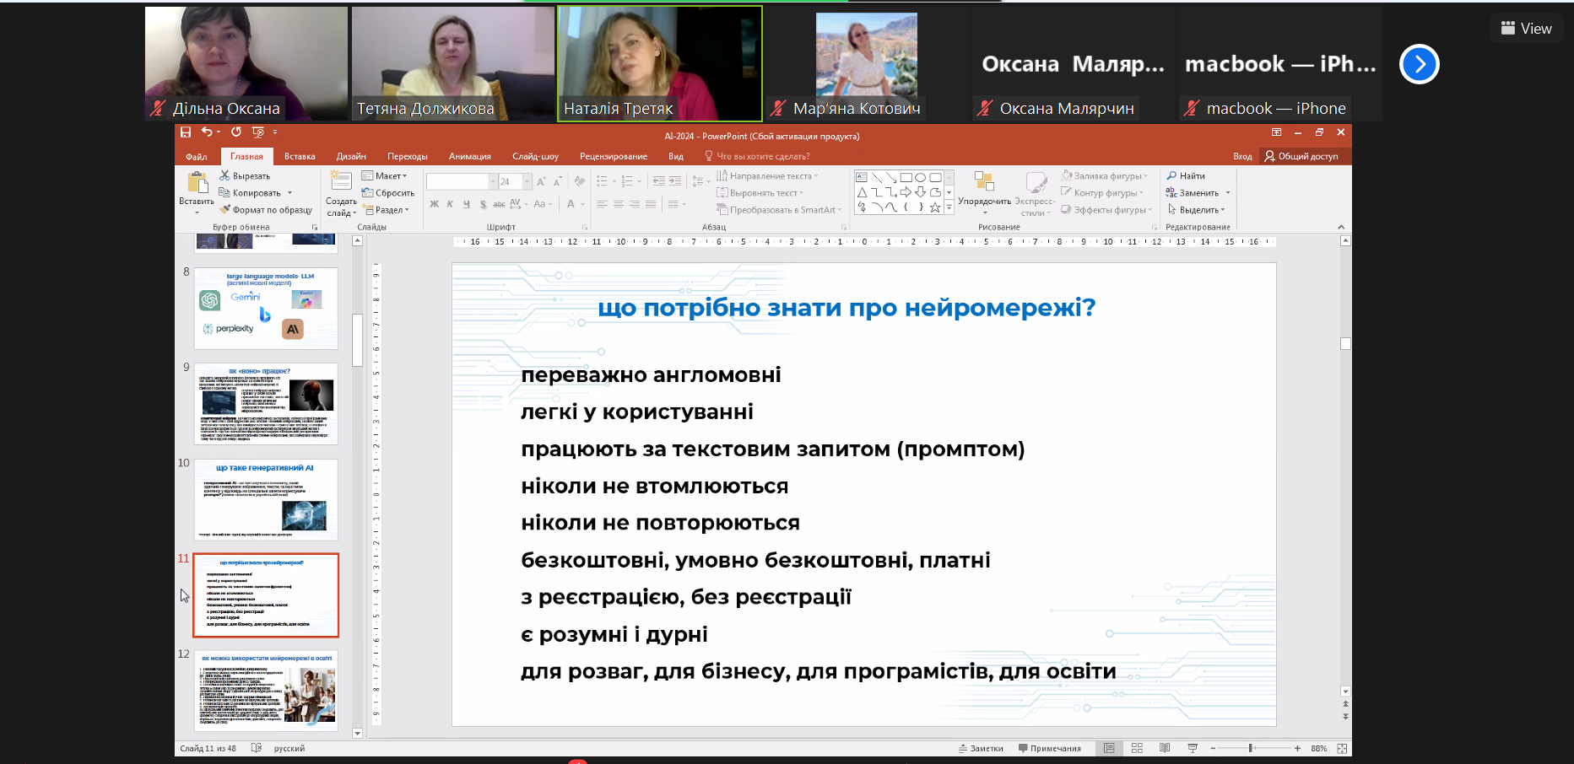
Task: Toggle the Заметки notes pane
Action: 981,748
